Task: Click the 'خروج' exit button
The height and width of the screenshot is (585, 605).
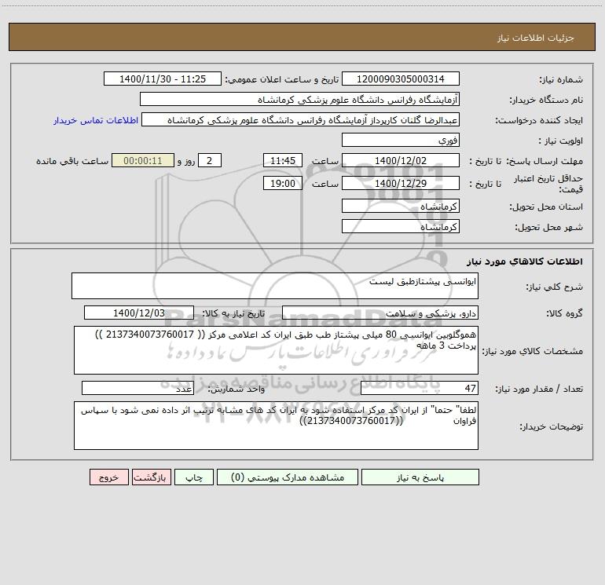Action: (x=108, y=477)
